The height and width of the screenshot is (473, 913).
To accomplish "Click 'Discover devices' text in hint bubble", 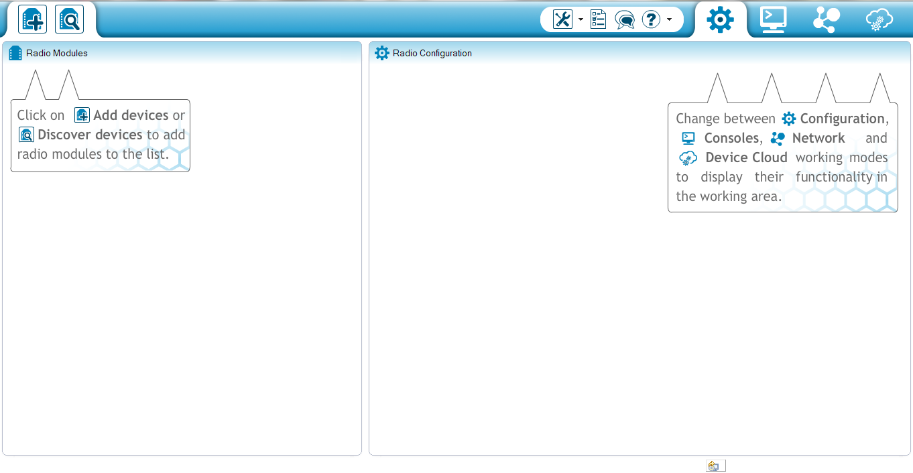I will tap(90, 135).
